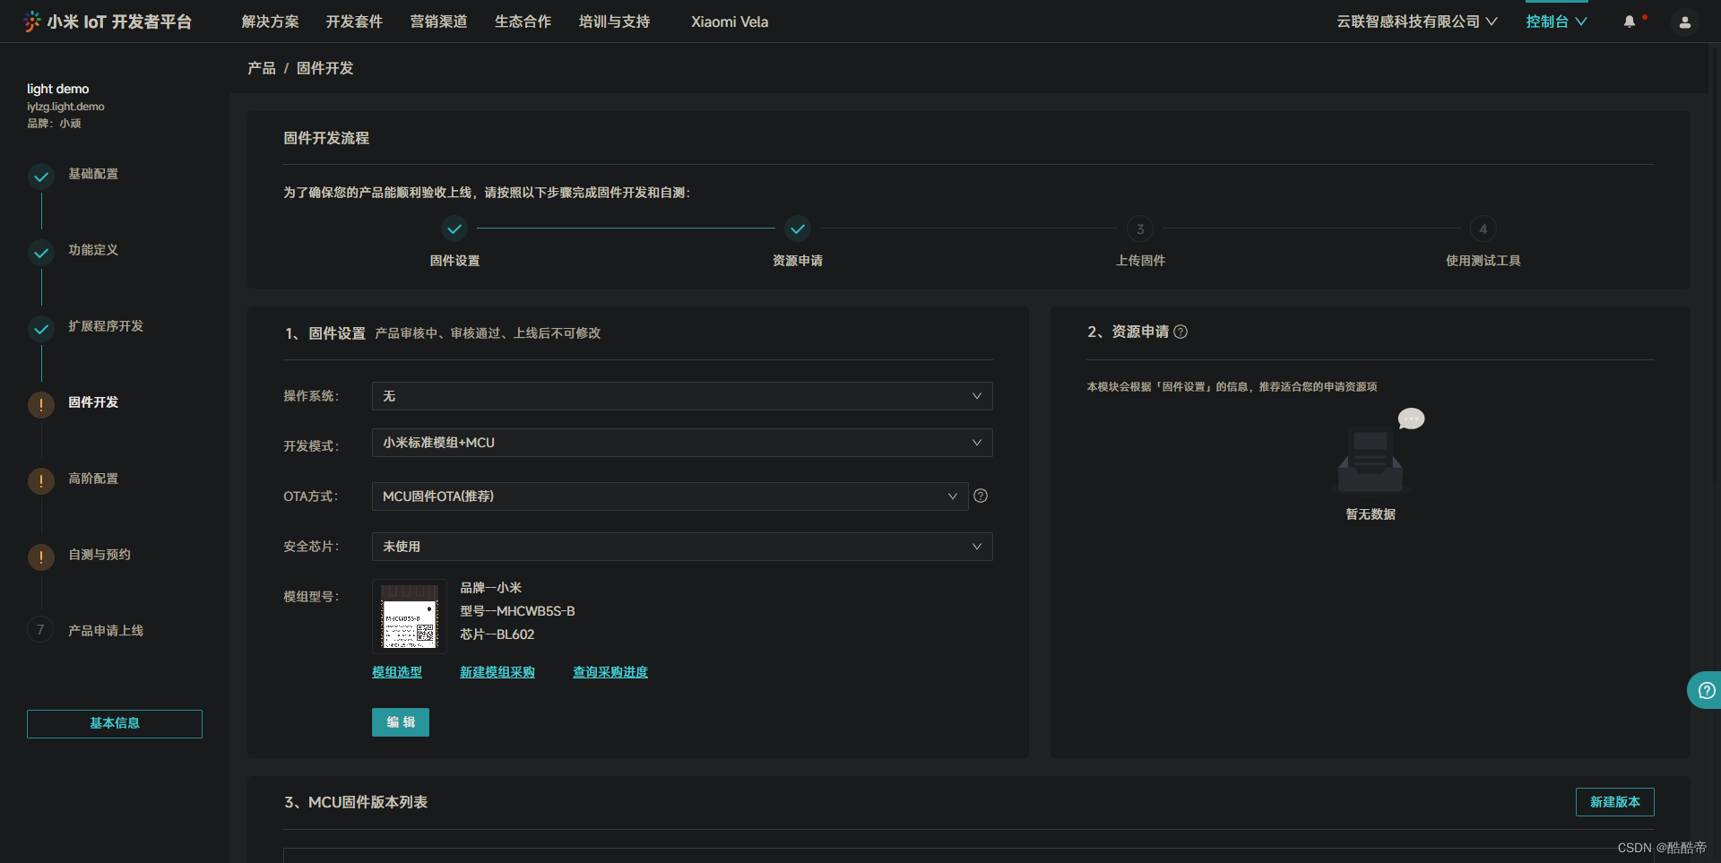Screen dimensions: 1721x863
Task: Select 基础配置 in the sidebar
Action: coord(93,174)
